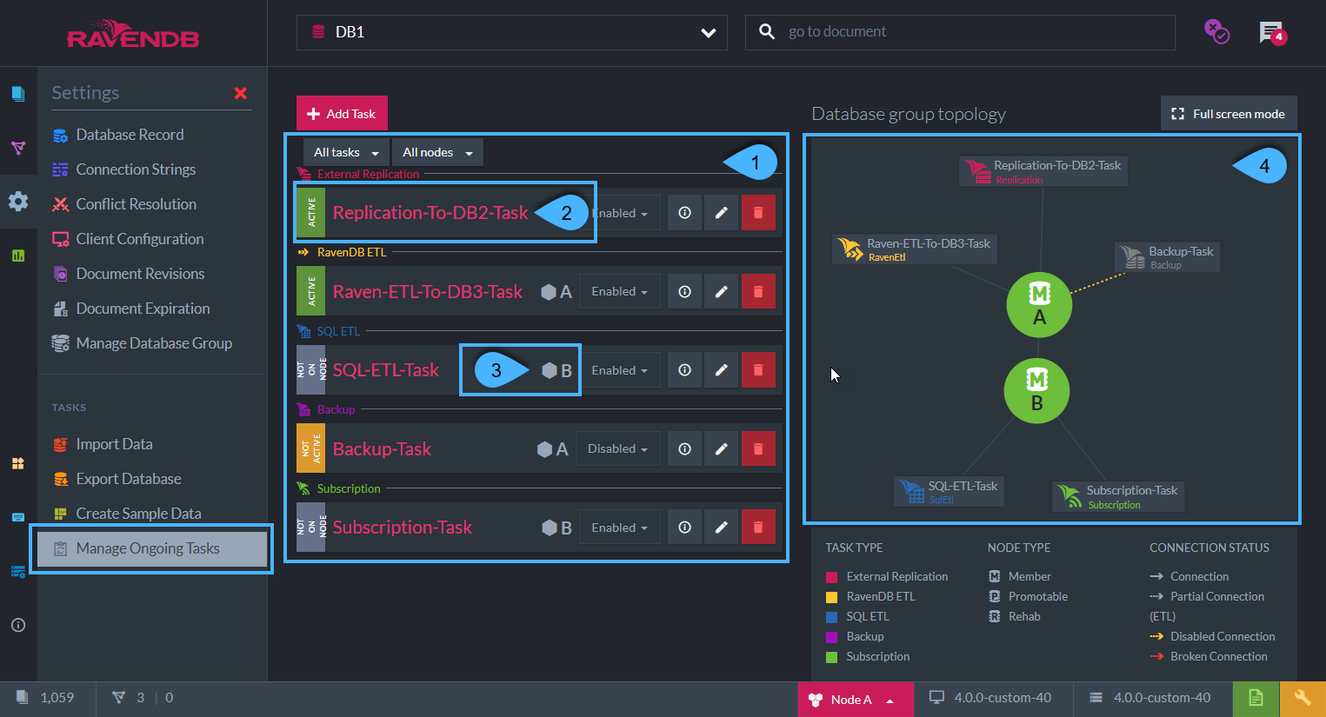
Task: Open Create Sample Data task
Action: 138,514
